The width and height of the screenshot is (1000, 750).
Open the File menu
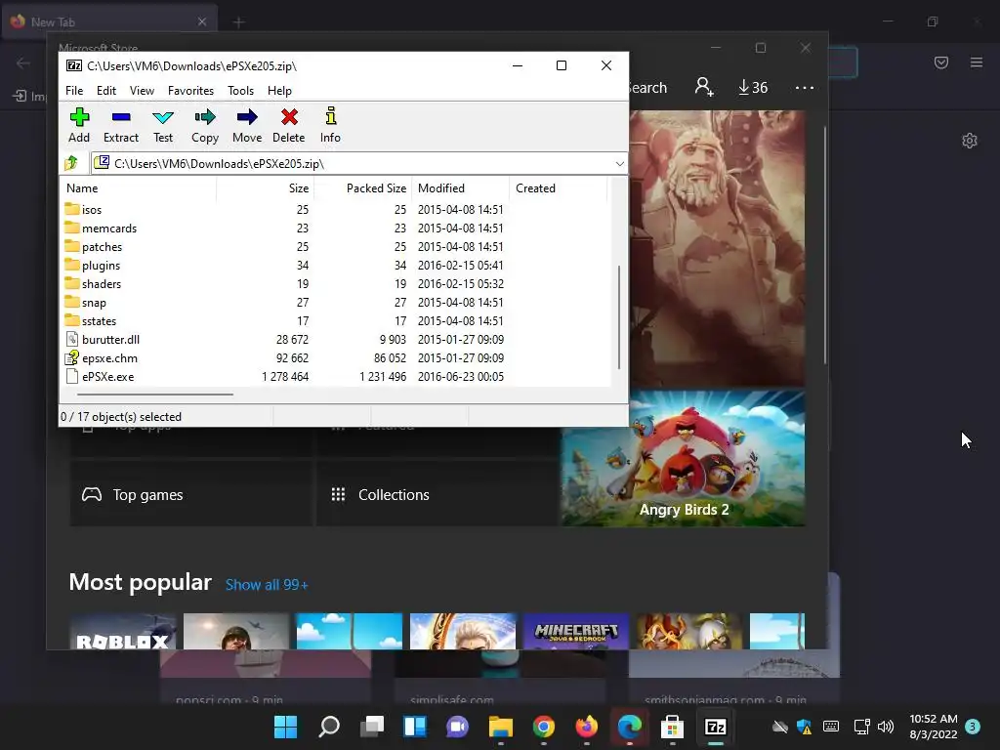coord(74,91)
